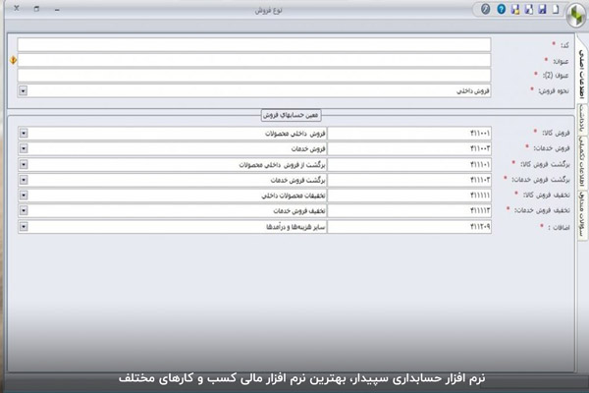
Task: Click the blank page New record icon
Action: tap(557, 9)
